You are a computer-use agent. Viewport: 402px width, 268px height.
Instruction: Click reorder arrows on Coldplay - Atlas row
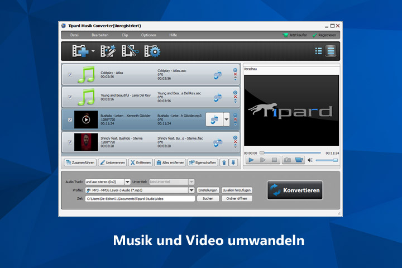pyautogui.click(x=236, y=79)
